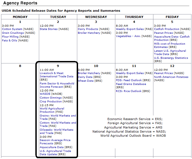Open Wheat Data (ERS) link
Viewport: 192px width, 159px height.
pyautogui.click(x=86, y=81)
